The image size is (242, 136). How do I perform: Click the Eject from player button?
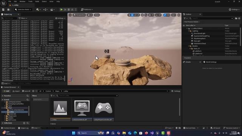click(72, 9)
